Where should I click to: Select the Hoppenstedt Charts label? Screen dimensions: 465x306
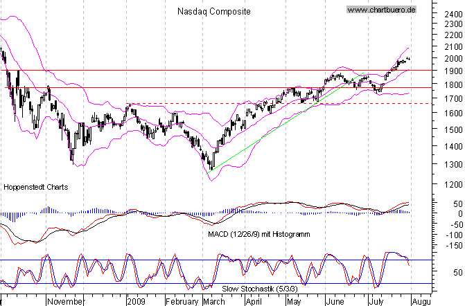coord(35,187)
